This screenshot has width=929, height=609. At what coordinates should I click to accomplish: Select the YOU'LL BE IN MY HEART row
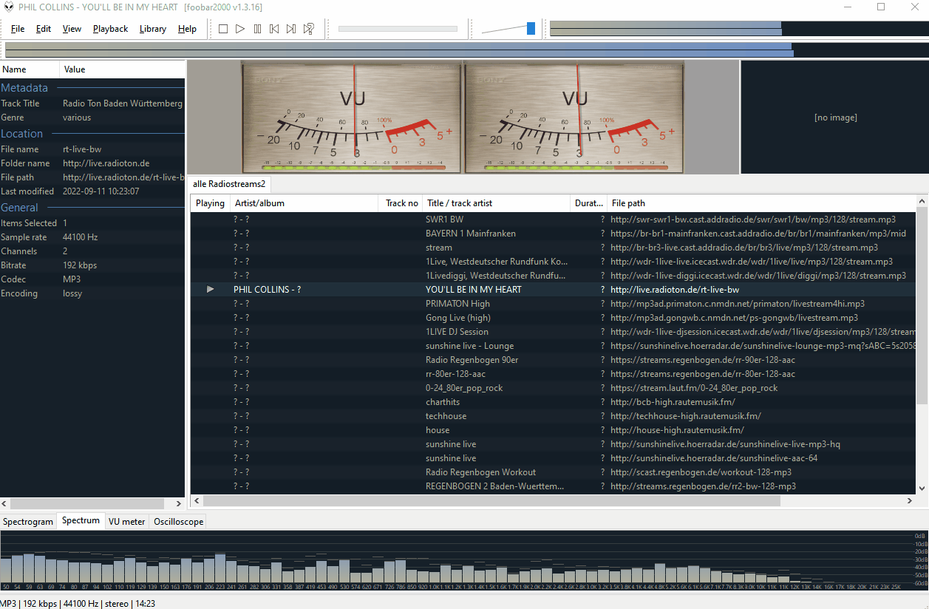tap(553, 290)
